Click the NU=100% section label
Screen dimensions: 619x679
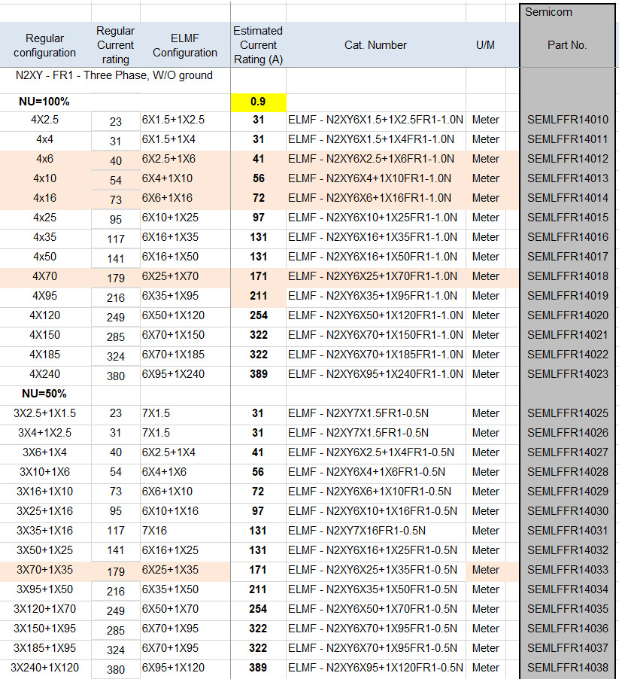click(x=44, y=102)
